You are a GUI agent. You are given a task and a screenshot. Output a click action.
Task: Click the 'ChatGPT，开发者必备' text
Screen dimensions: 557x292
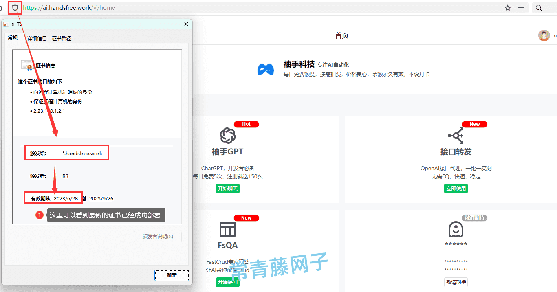[228, 168]
